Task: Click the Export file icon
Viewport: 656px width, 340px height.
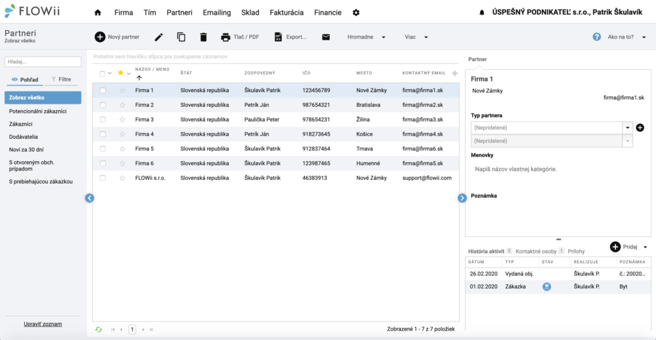Action: coord(278,36)
